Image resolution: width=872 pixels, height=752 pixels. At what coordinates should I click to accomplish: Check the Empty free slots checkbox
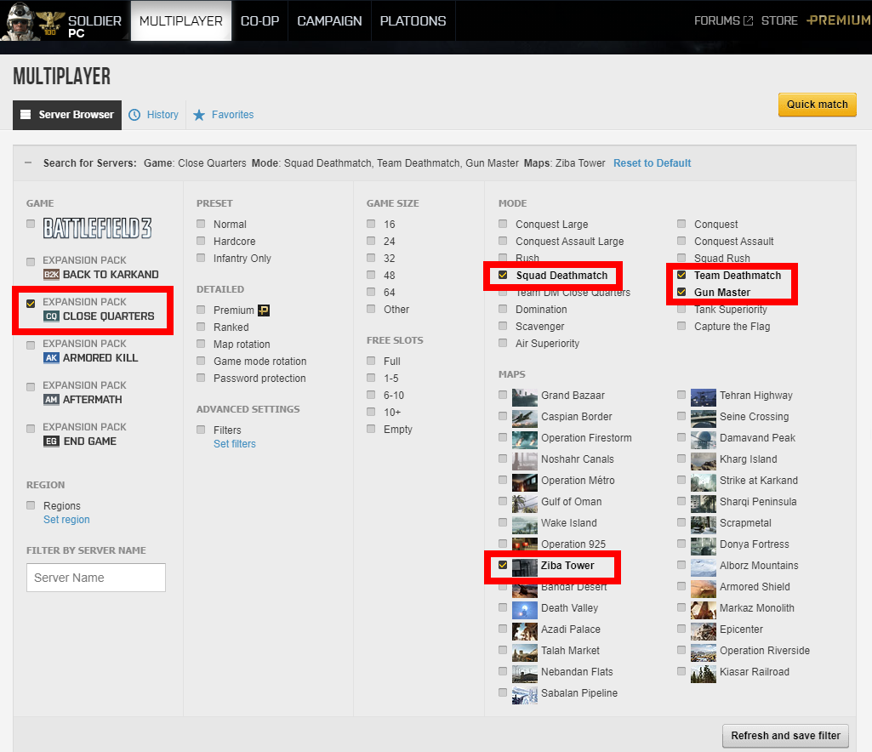(371, 428)
